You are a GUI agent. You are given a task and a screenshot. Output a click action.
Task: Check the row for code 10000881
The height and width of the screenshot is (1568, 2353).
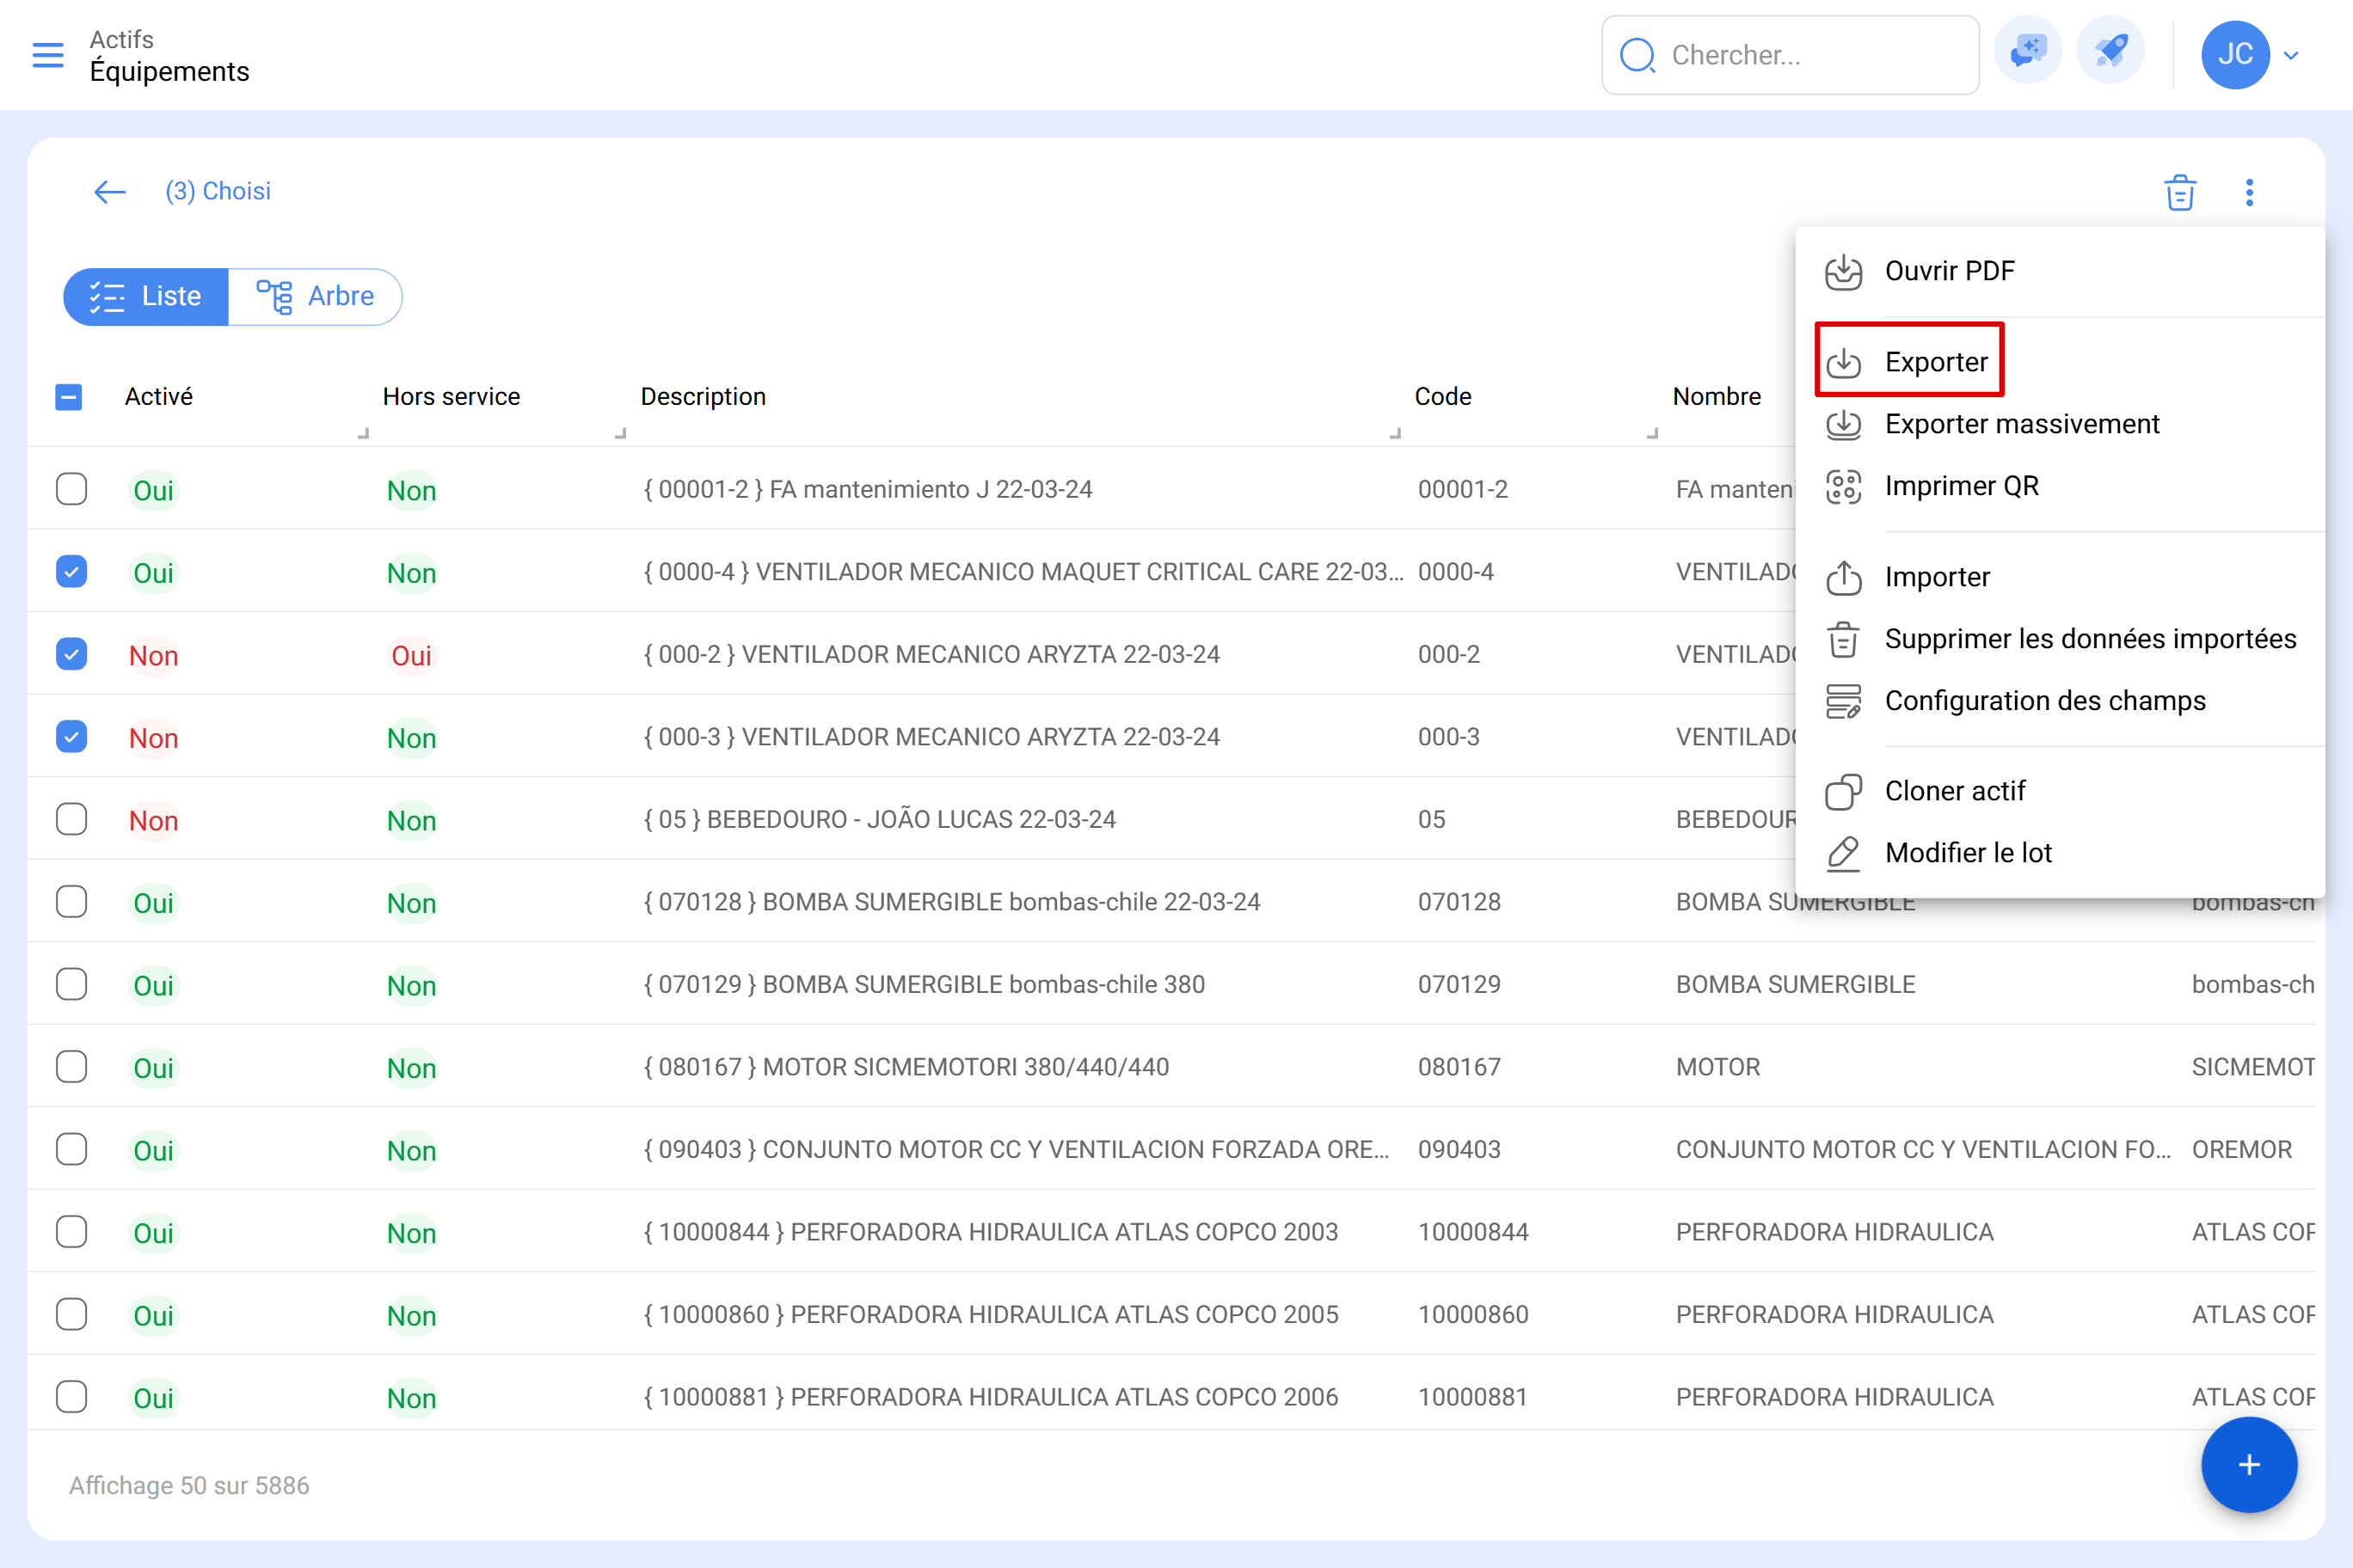(x=71, y=1397)
